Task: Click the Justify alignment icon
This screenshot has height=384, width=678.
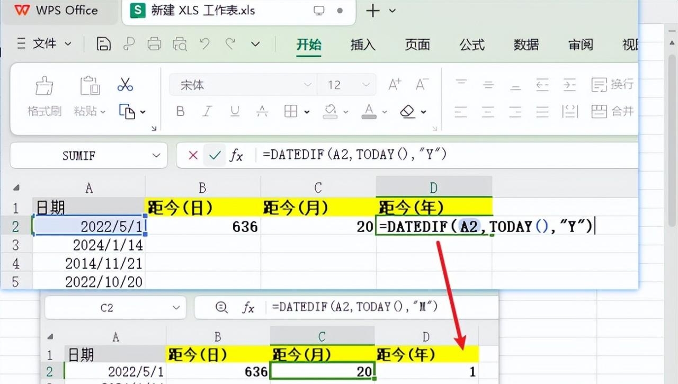Action: point(542,111)
